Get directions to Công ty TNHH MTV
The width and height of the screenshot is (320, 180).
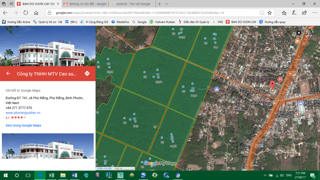87,73
